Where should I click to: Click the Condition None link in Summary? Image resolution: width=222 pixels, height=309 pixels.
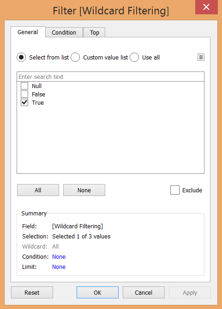tap(59, 256)
